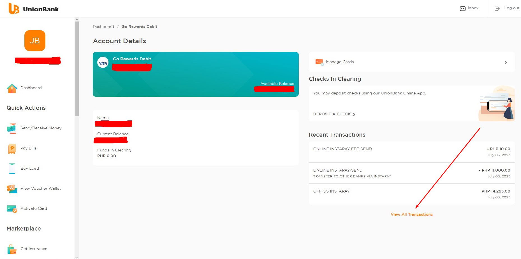Image resolution: width=521 pixels, height=259 pixels.
Task: Click the JB profile avatar
Action: [35, 41]
